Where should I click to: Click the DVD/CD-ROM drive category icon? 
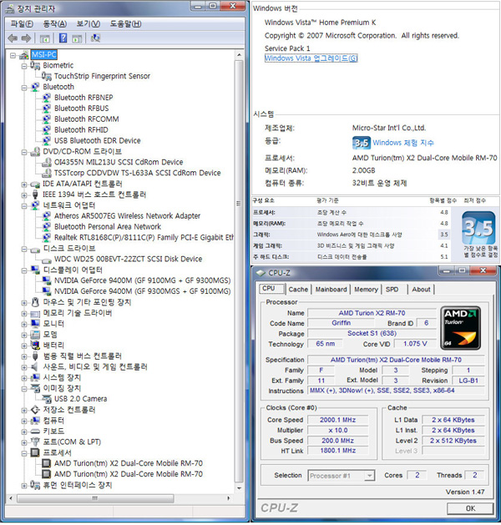click(x=35, y=152)
